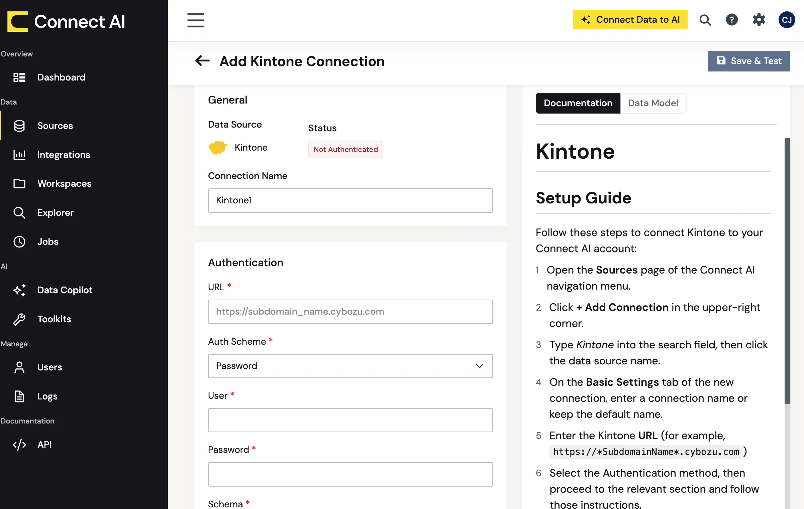Viewport: 804px width, 509px height.
Task: Click the Connect AI logo icon
Action: (x=18, y=21)
